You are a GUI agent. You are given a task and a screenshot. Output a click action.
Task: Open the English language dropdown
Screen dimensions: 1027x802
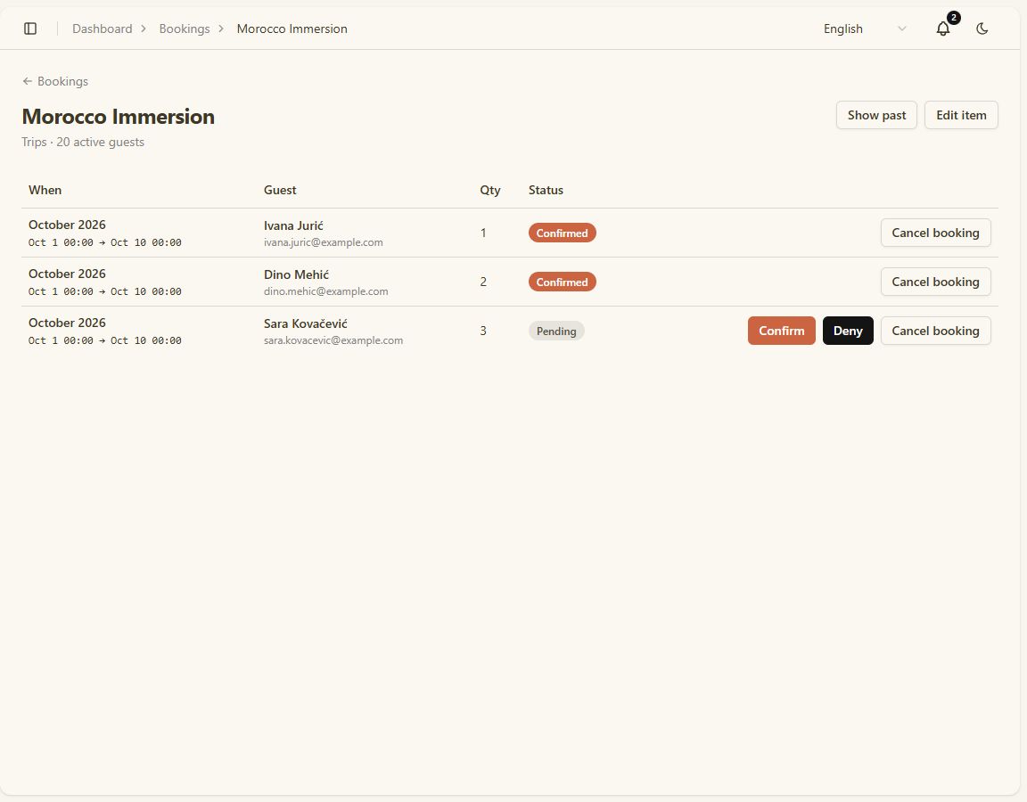point(865,29)
